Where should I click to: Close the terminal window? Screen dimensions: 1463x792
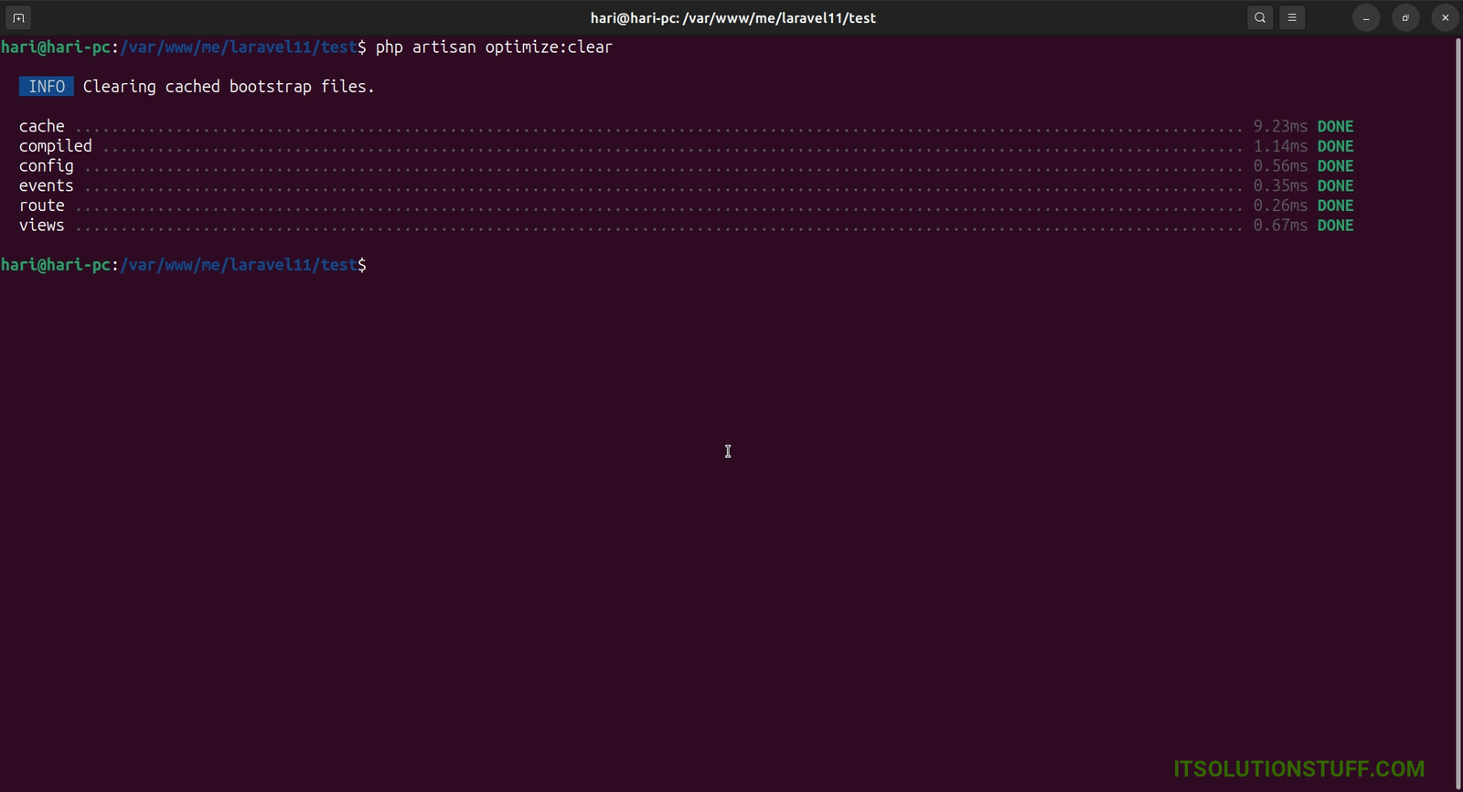click(x=1445, y=17)
